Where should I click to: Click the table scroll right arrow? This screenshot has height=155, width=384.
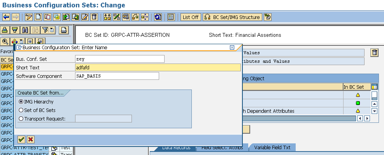(x=367, y=119)
